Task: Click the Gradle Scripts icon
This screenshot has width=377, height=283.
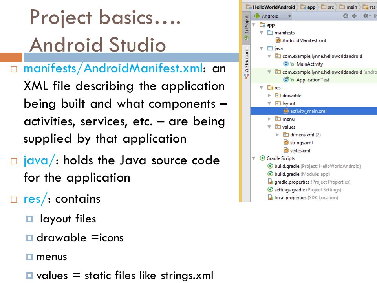Action: click(262, 158)
